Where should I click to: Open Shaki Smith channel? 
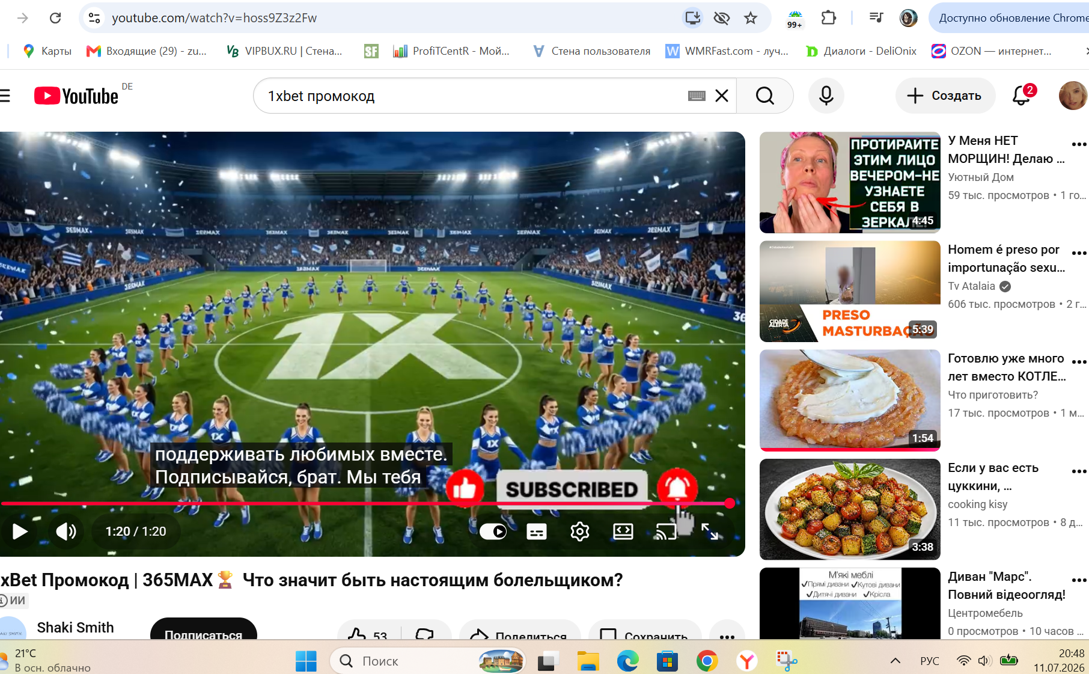[75, 628]
